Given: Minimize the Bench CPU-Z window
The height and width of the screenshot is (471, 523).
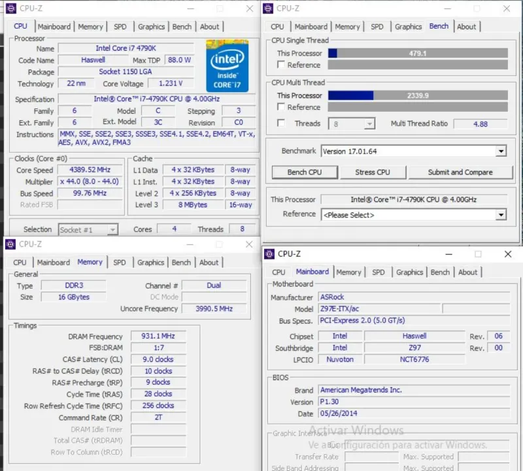Looking at the screenshot, I should coord(448,8).
